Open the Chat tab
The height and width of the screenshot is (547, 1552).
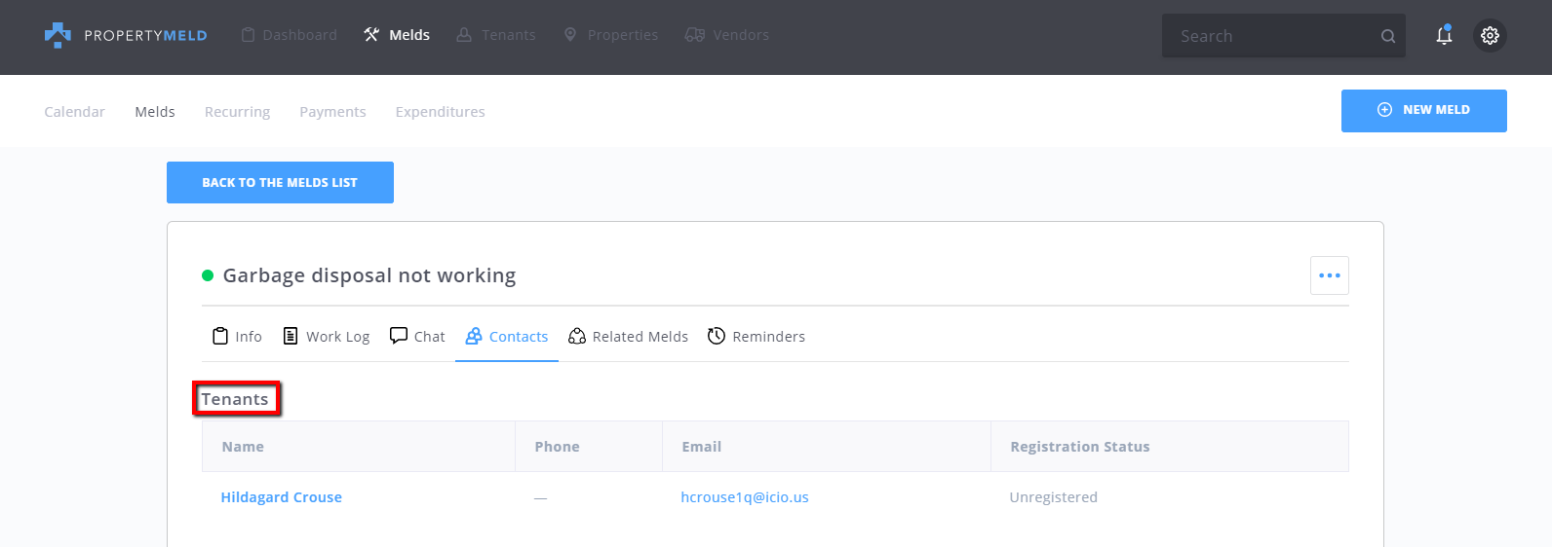tap(417, 336)
